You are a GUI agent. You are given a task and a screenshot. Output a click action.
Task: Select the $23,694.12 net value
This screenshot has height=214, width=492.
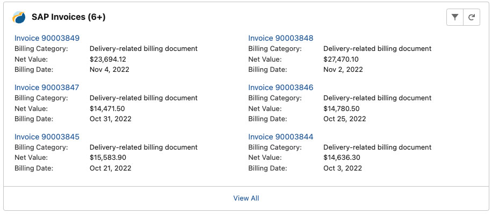coord(108,59)
